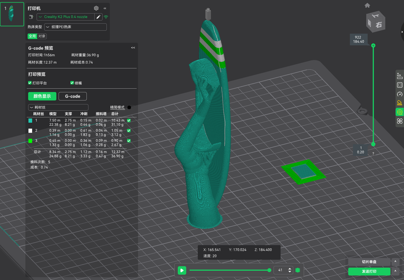The image size is (404, 280).
Task: Click filament 3 green color swatch
Action: tap(30, 141)
